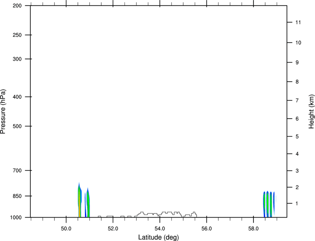Click the 58.0 latitude tick label
The image size is (315, 241).
253,229
